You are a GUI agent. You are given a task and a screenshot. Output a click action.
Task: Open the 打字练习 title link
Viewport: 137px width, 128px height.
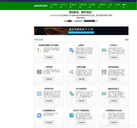[113, 45]
